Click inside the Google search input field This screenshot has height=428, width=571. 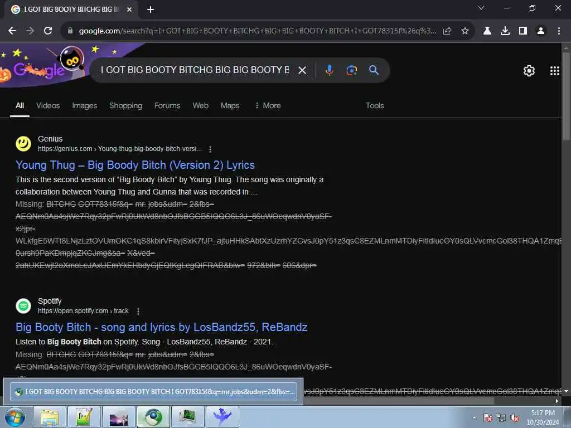click(x=195, y=70)
